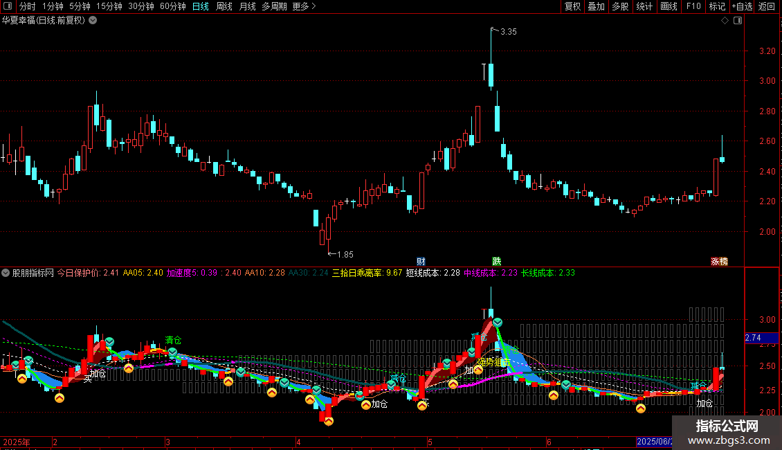Click the 长线成本: 2.33 readout
782x450 pixels.
pyautogui.click(x=548, y=273)
